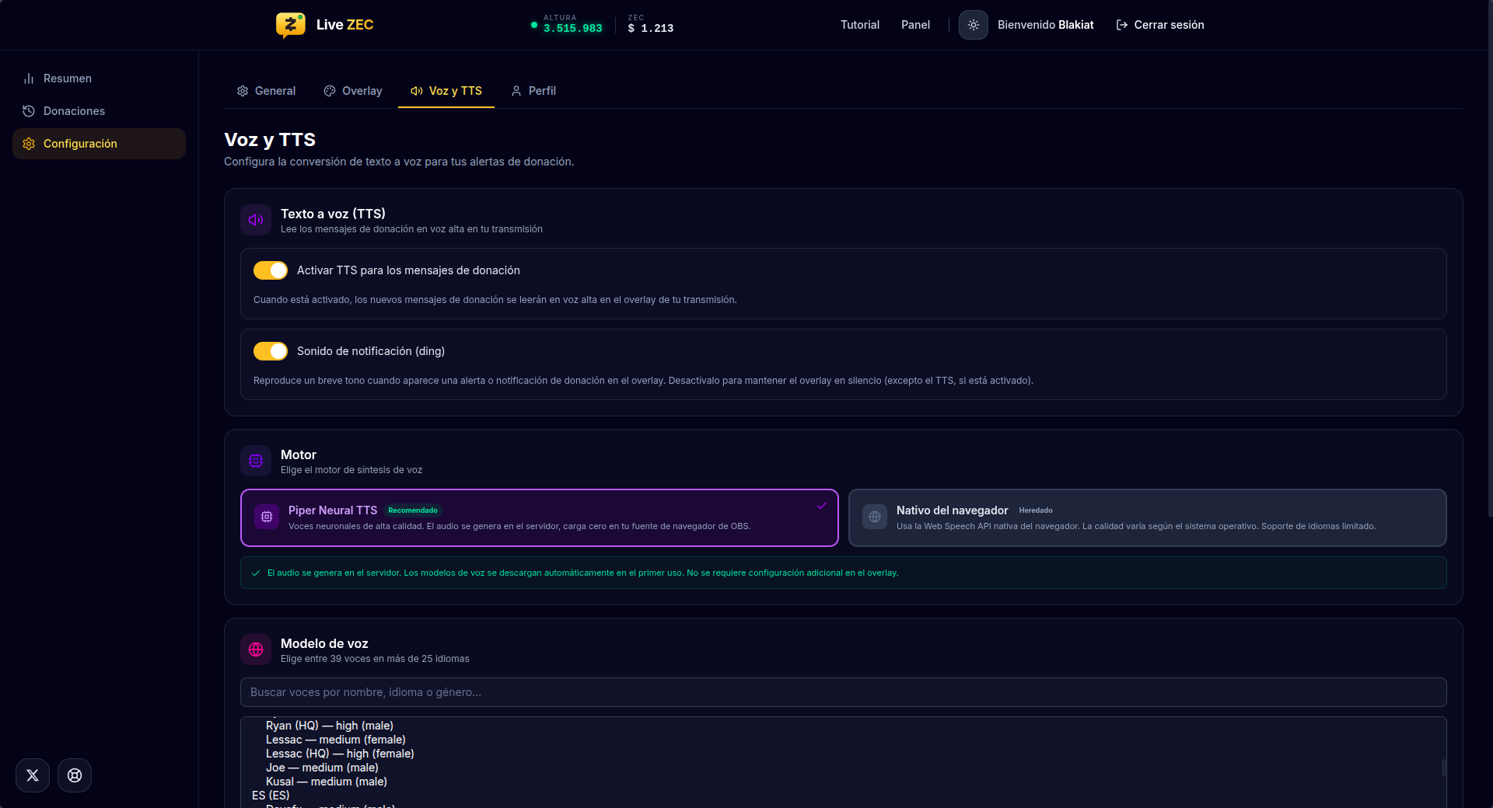Click the Donaciones history icon
Image resolution: width=1493 pixels, height=808 pixels.
click(29, 111)
